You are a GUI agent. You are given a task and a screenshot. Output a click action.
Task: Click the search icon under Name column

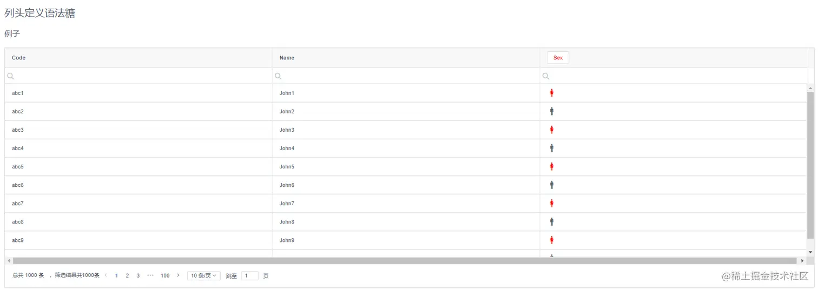(278, 76)
